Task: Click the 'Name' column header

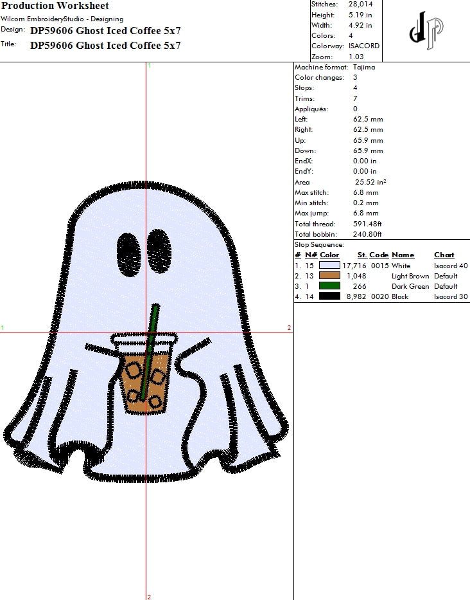Action: tap(403, 255)
